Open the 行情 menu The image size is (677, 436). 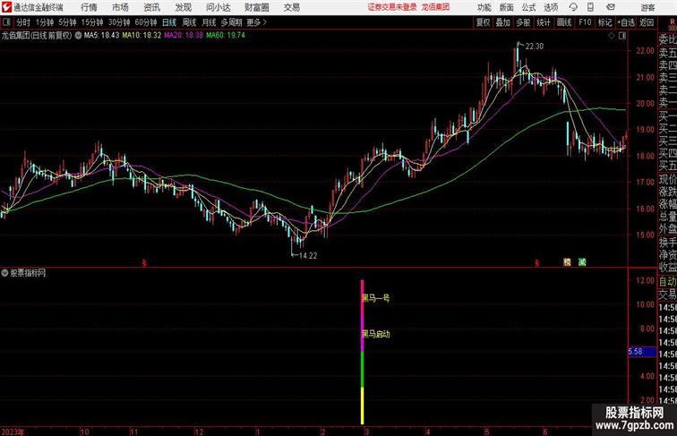(89, 7)
